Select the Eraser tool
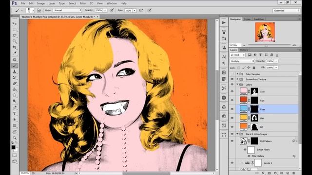The width and height of the screenshot is (312, 175). [14, 83]
